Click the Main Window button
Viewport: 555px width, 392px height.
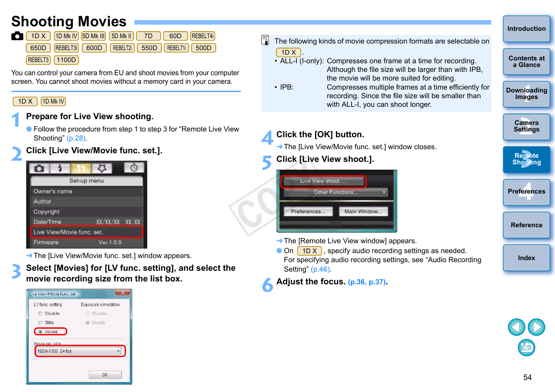tap(363, 212)
